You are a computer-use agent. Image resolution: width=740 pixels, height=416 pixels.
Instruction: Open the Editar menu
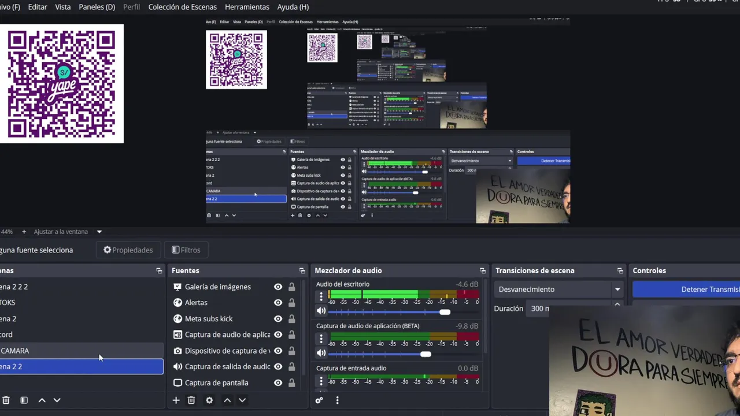pyautogui.click(x=38, y=7)
